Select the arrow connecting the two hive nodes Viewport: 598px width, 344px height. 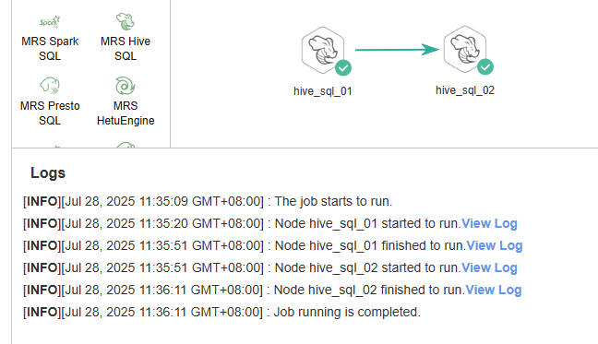(397, 50)
